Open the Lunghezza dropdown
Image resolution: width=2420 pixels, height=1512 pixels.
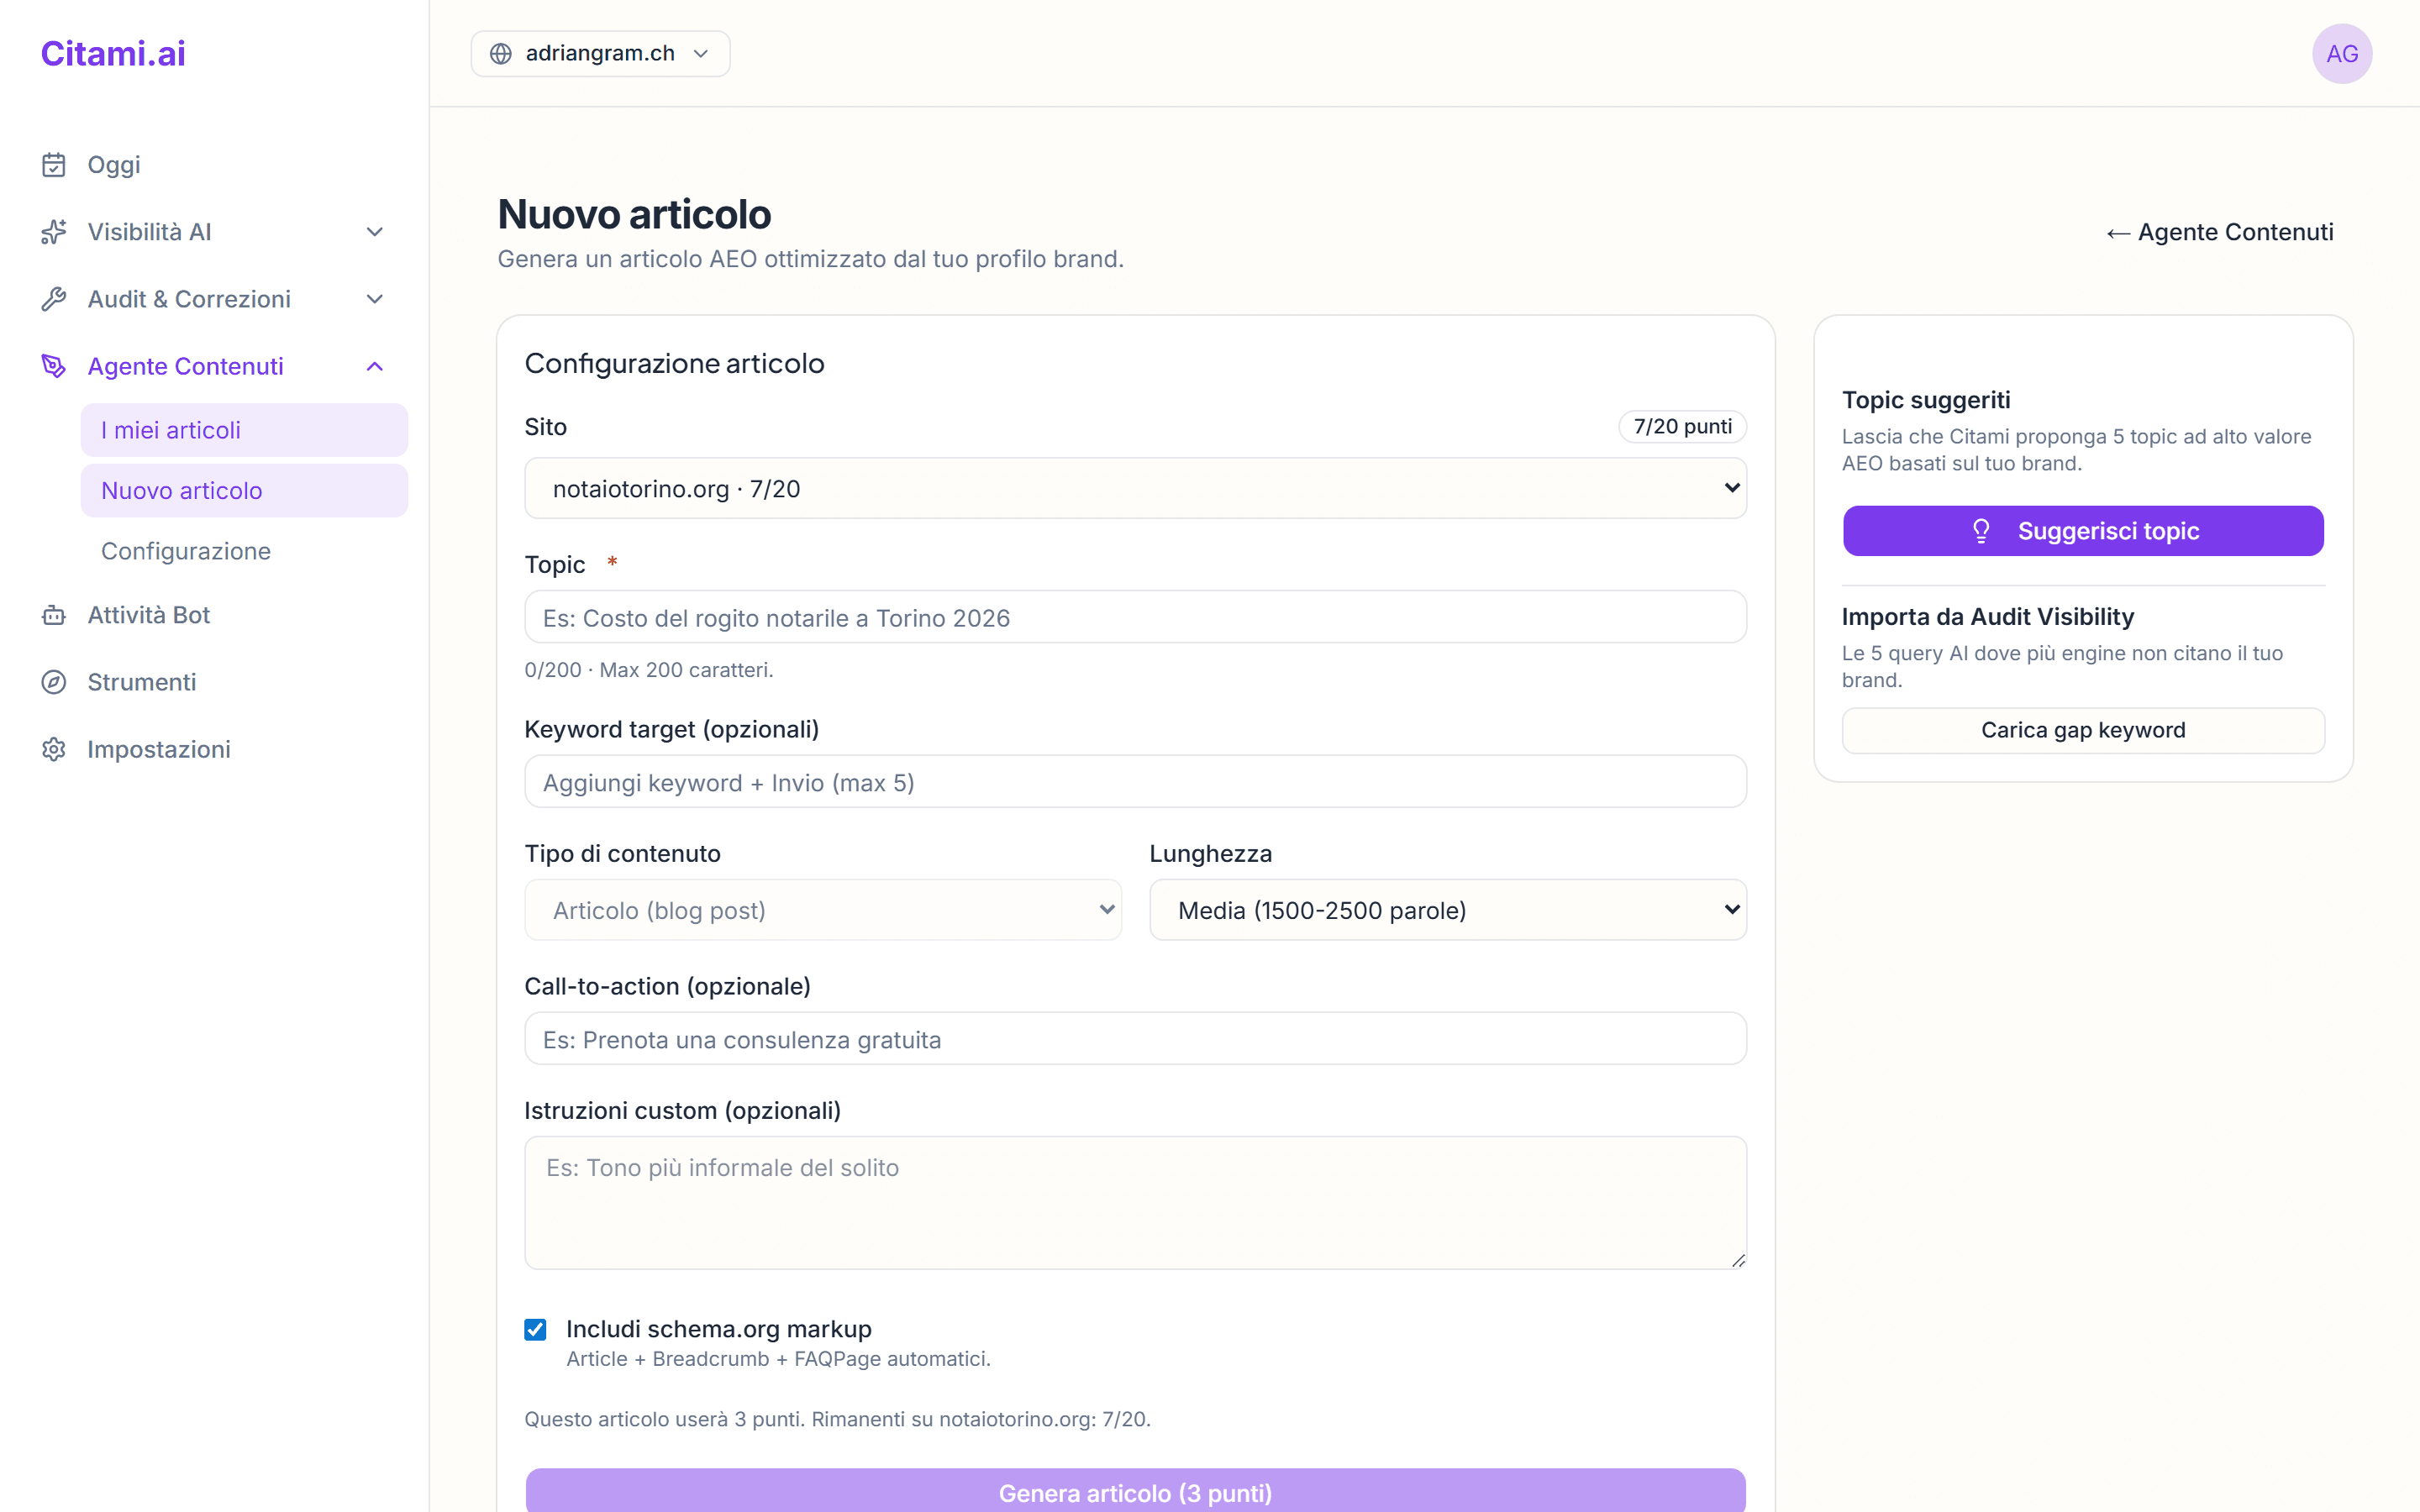click(x=1448, y=910)
